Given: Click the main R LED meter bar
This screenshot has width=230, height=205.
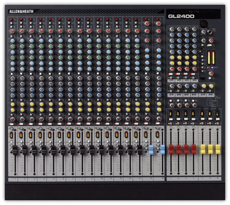Looking at the screenshot, I should click(x=213, y=57).
